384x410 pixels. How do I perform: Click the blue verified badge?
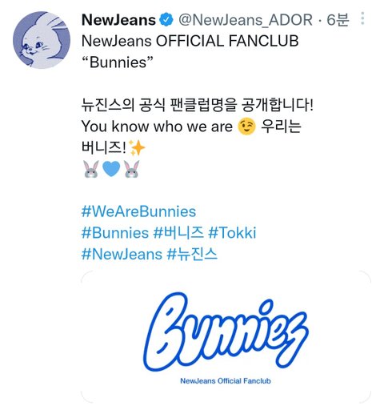click(166, 20)
